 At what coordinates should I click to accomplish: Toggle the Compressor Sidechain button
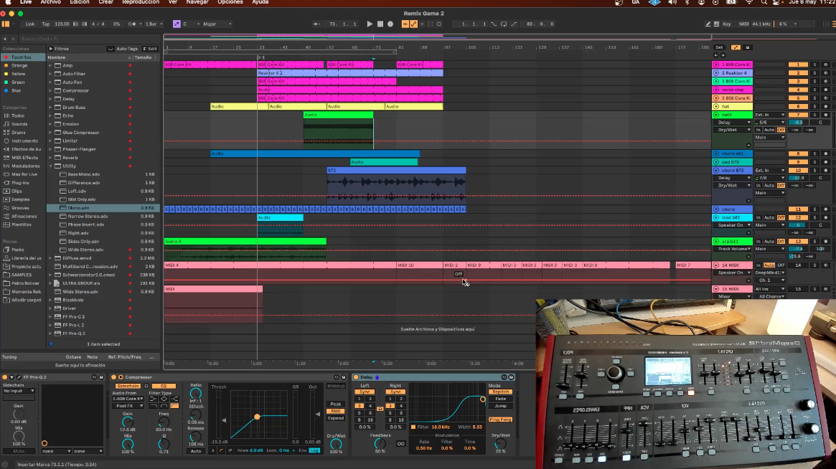point(128,386)
